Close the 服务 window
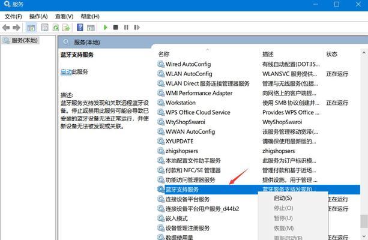 pos(358,4)
